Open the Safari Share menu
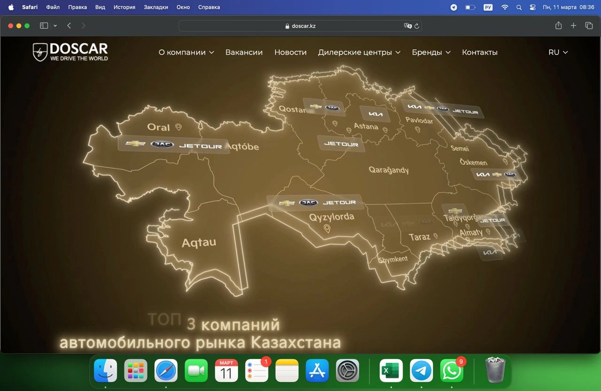This screenshot has height=391, width=601. tap(558, 26)
